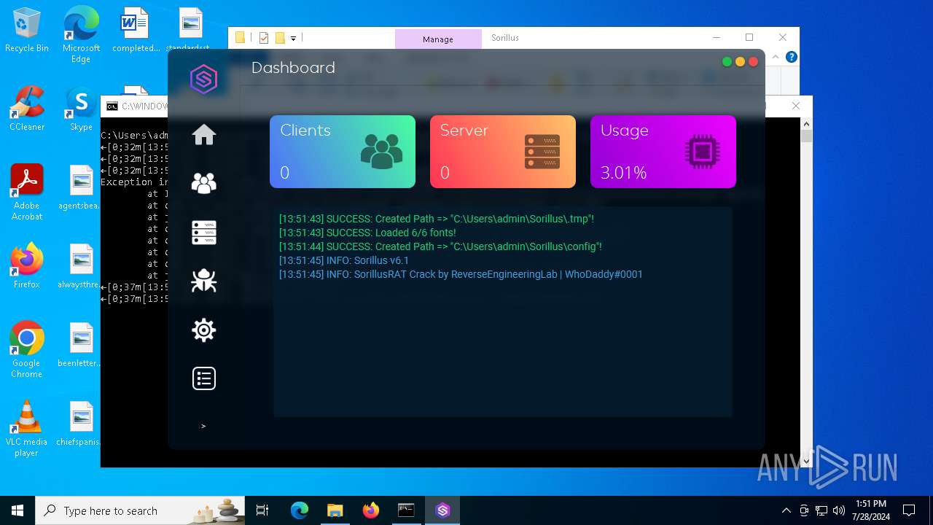
Task: Maximize the Sorillus Explorer window
Action: [749, 37]
